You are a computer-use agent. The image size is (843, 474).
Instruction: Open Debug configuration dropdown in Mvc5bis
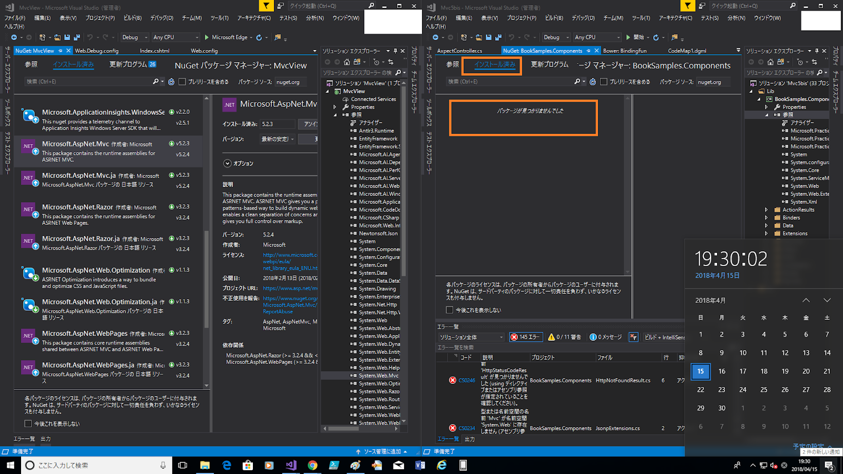coord(556,37)
